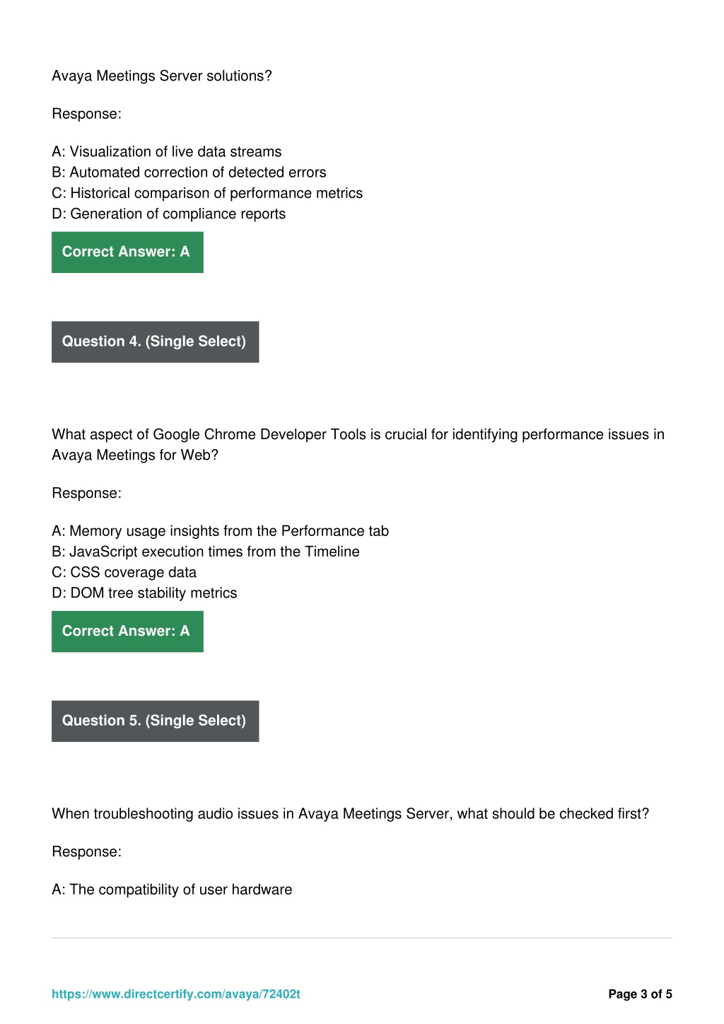Select option D: DOM tree stability metrics
This screenshot has width=724, height=1024.
[144, 593]
